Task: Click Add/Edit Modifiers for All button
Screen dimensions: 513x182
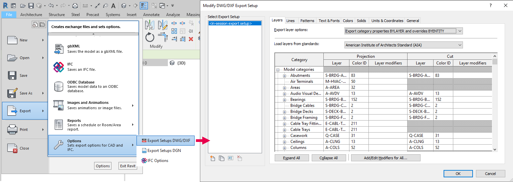Action: click(x=386, y=158)
